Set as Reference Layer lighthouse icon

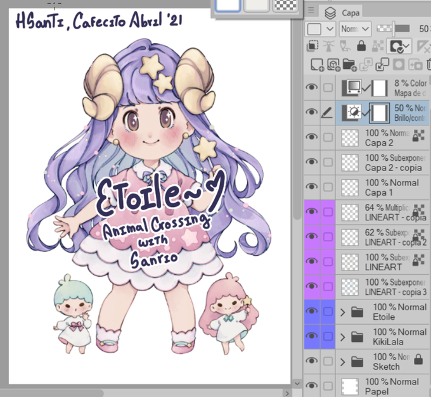point(328,46)
